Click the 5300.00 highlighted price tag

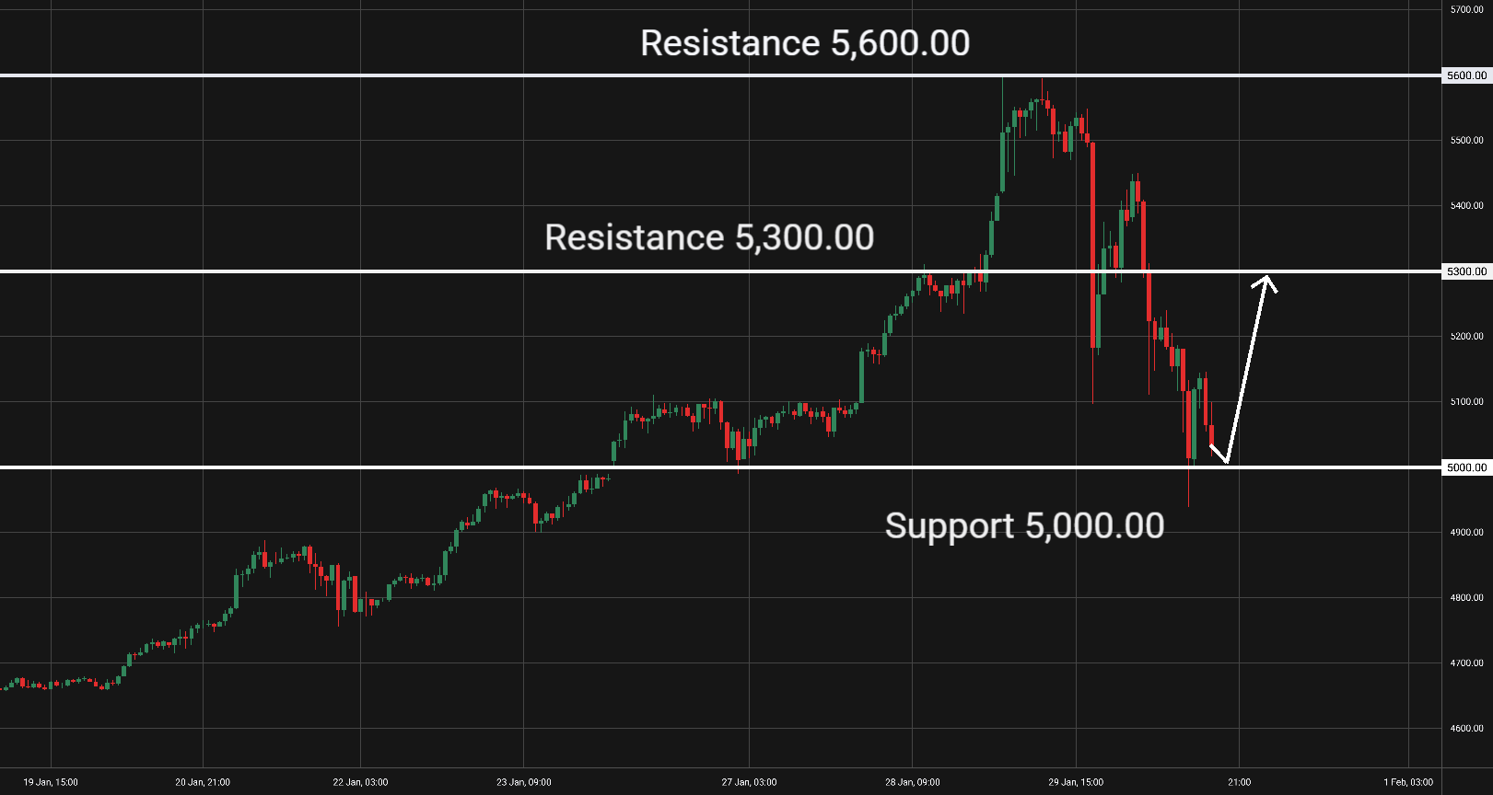coord(1466,271)
